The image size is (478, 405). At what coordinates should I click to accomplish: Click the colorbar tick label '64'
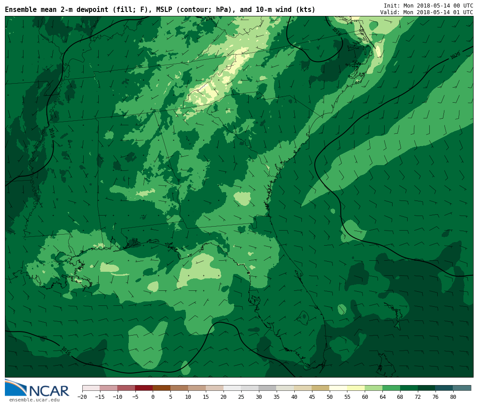pyautogui.click(x=382, y=397)
